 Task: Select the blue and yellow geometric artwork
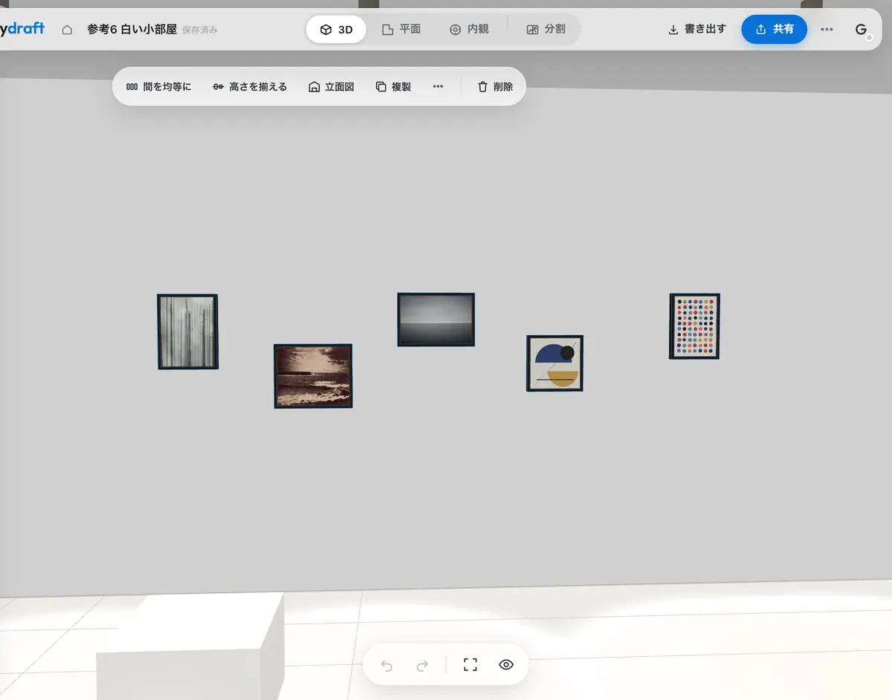tap(555, 363)
